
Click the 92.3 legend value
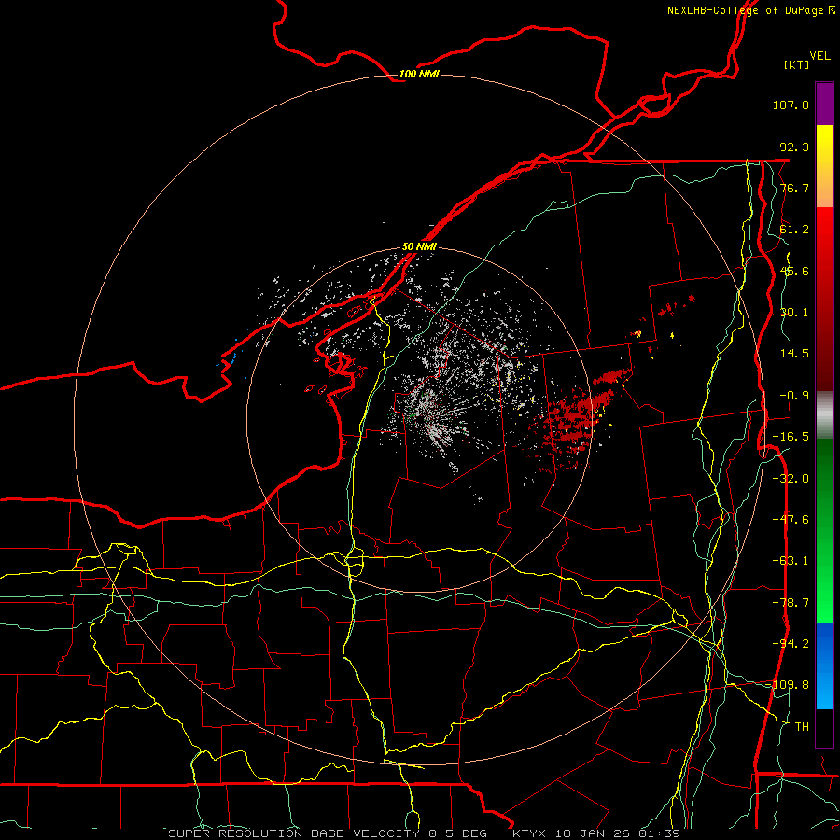coord(794,147)
